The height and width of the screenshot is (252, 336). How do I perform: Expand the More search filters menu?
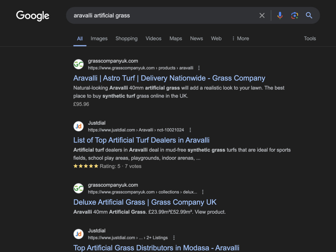click(241, 39)
